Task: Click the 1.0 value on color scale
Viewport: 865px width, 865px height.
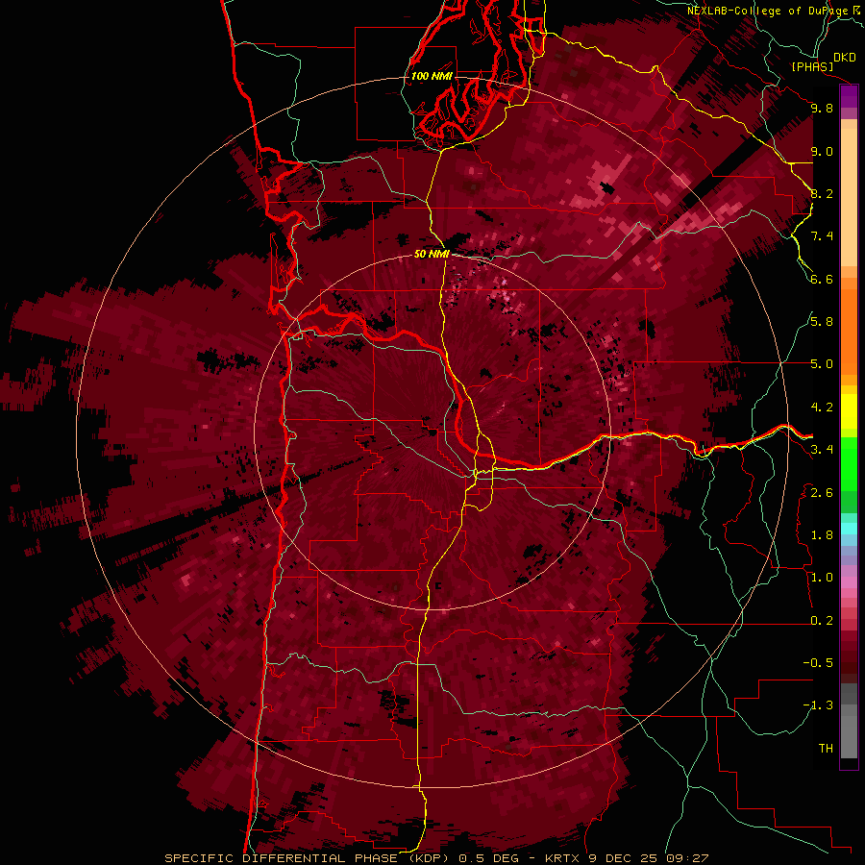Action: 822,578
